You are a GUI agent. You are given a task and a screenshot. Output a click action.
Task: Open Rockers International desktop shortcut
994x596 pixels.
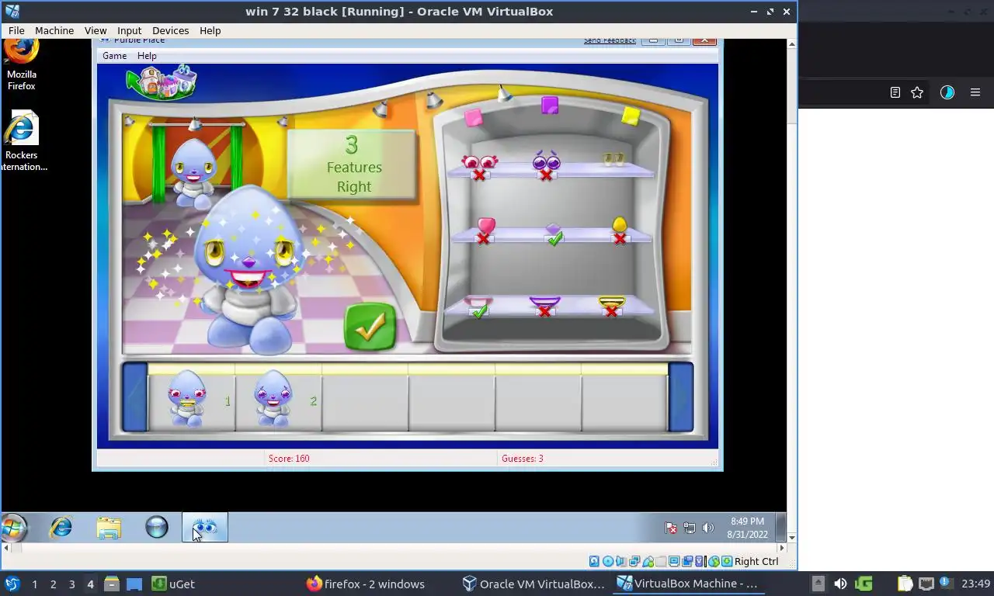point(22,141)
